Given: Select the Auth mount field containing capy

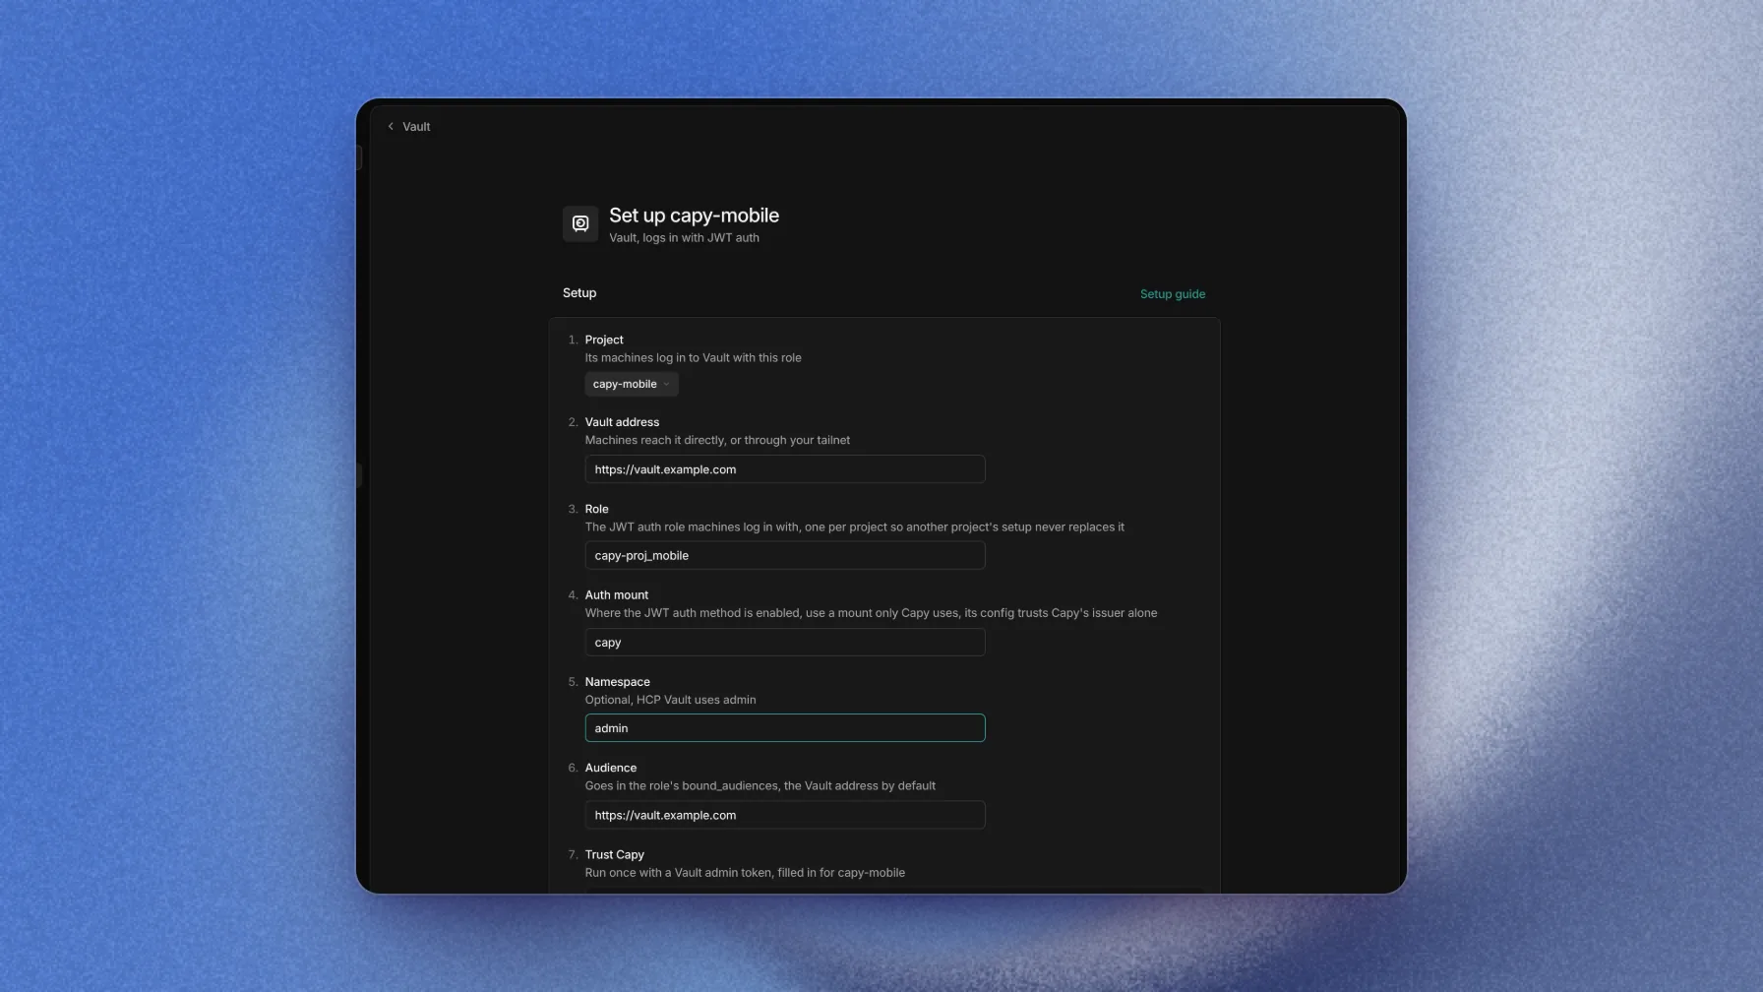Looking at the screenshot, I should [x=785, y=643].
